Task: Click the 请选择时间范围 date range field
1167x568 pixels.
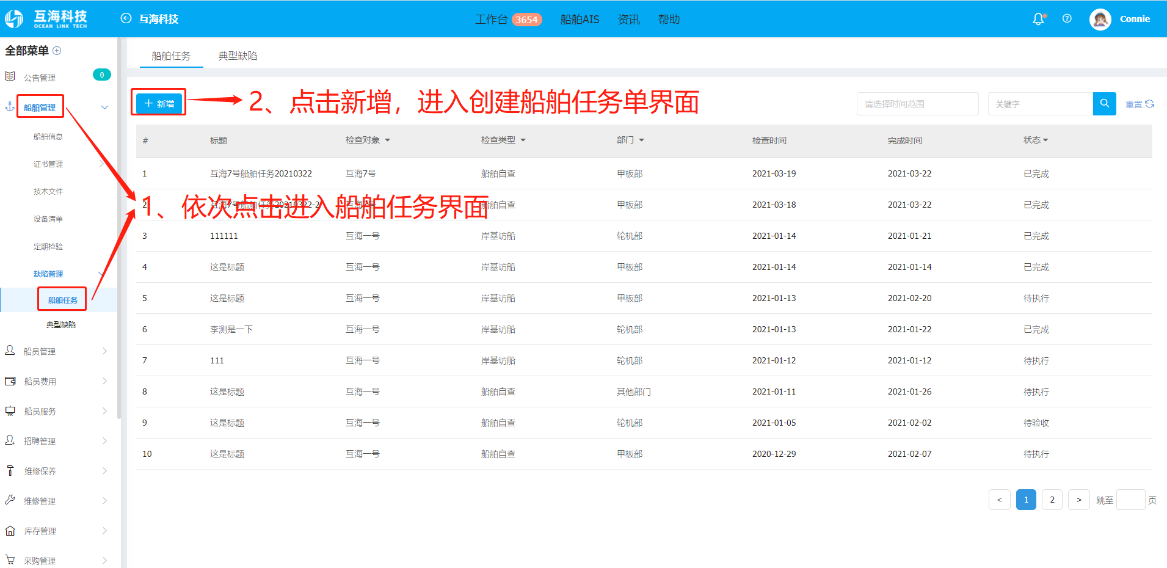Action: pyautogui.click(x=917, y=104)
